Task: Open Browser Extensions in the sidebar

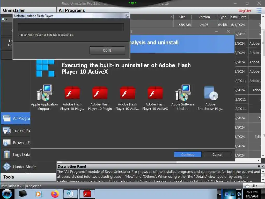Action: point(16,143)
